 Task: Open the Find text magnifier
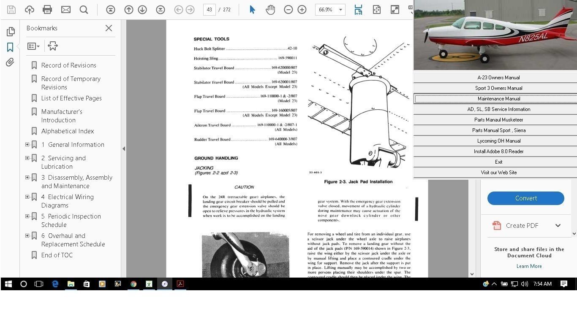[84, 9]
